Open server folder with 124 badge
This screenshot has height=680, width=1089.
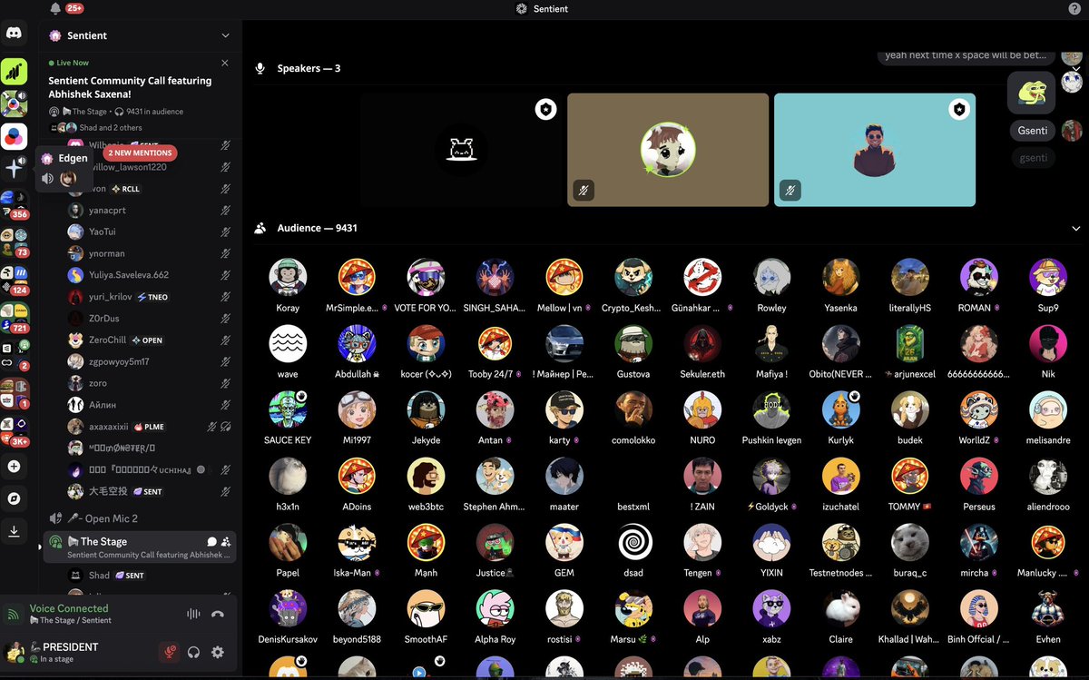coord(14,280)
